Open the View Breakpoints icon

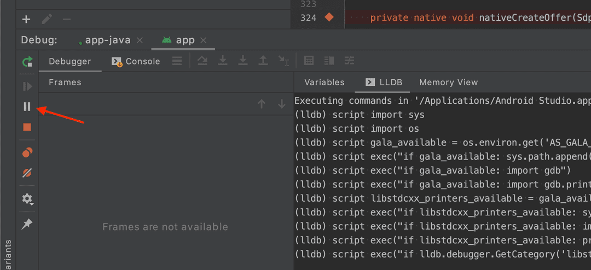(x=27, y=152)
